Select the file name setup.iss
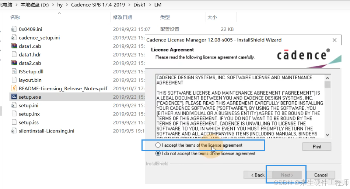The height and width of the screenshot is (189, 350). click(x=29, y=122)
